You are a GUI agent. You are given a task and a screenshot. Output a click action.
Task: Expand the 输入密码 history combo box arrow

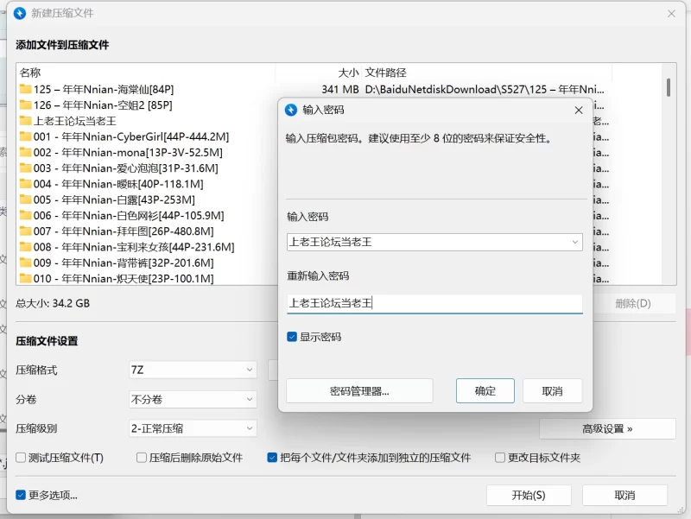point(574,243)
